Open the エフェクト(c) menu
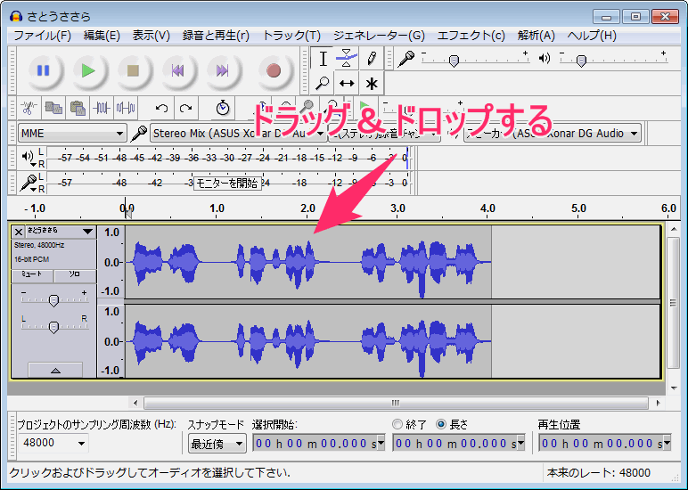The height and width of the screenshot is (490, 688). pyautogui.click(x=471, y=36)
